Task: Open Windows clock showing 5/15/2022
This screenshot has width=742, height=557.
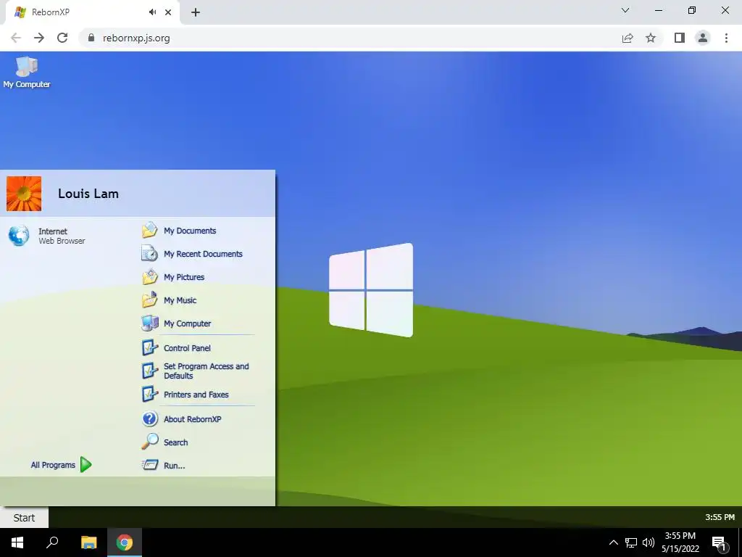Action: tap(680, 542)
